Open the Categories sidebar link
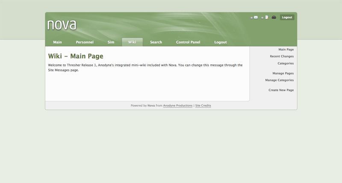Screen dimensions: 342x183 tap(285, 63)
